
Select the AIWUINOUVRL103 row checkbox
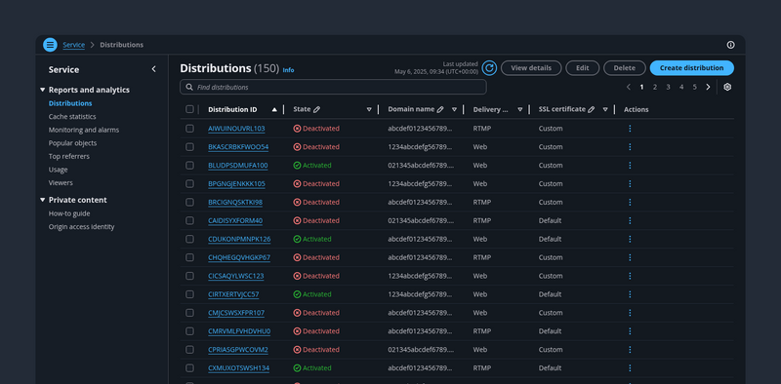point(189,129)
